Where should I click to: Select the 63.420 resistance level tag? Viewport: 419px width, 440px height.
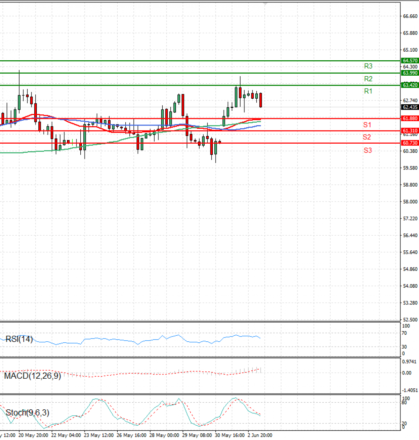pos(409,85)
